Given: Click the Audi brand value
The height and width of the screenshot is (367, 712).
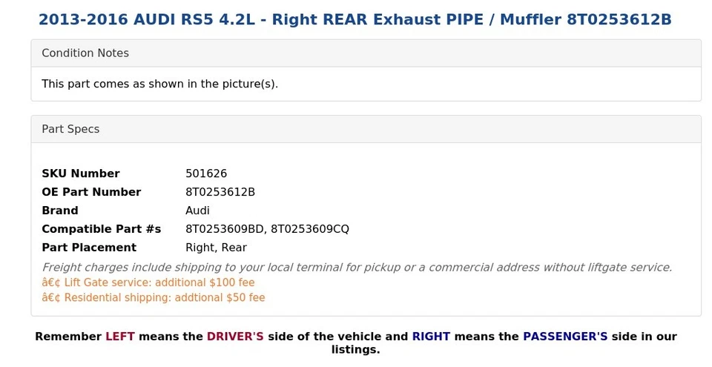Looking at the screenshot, I should [197, 211].
